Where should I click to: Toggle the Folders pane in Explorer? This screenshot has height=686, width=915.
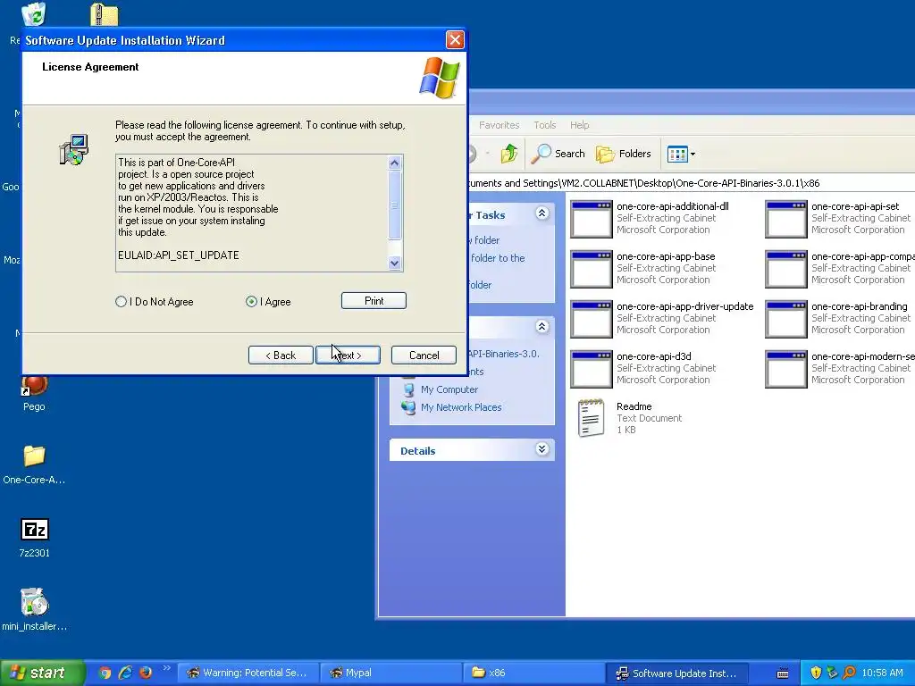tap(623, 154)
